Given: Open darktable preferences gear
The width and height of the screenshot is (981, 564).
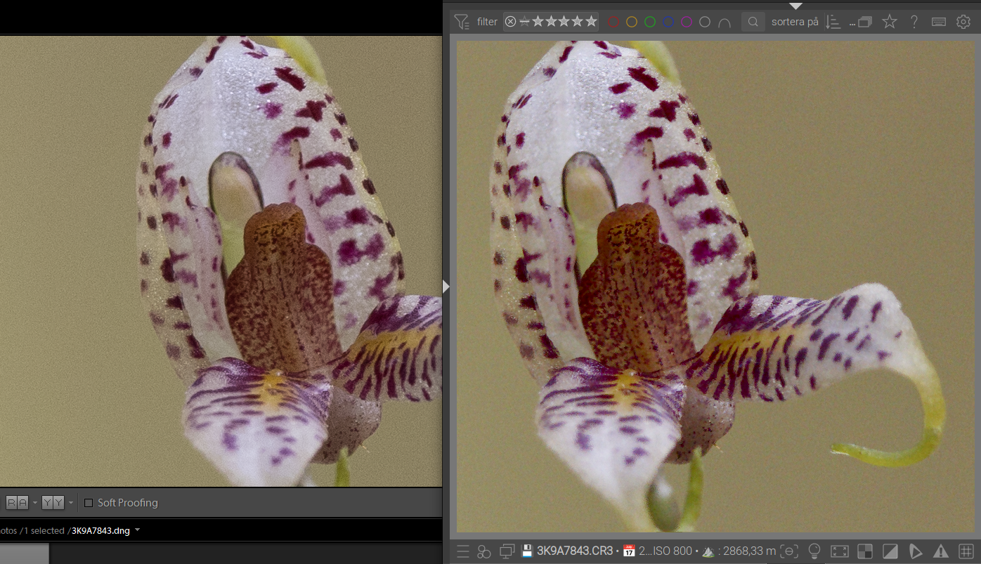Looking at the screenshot, I should pos(963,22).
